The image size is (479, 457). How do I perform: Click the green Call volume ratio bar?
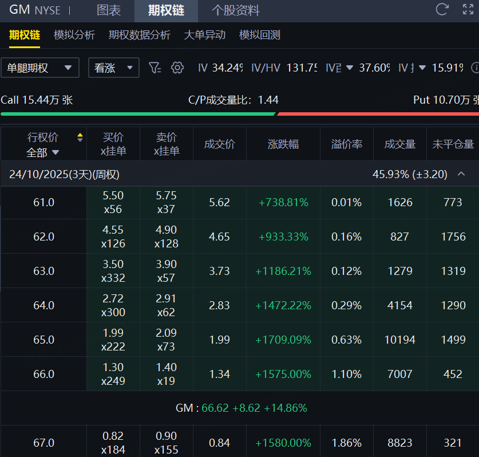tap(137, 113)
